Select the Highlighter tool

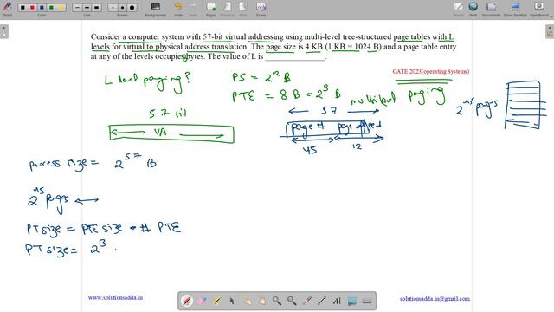tap(217, 301)
